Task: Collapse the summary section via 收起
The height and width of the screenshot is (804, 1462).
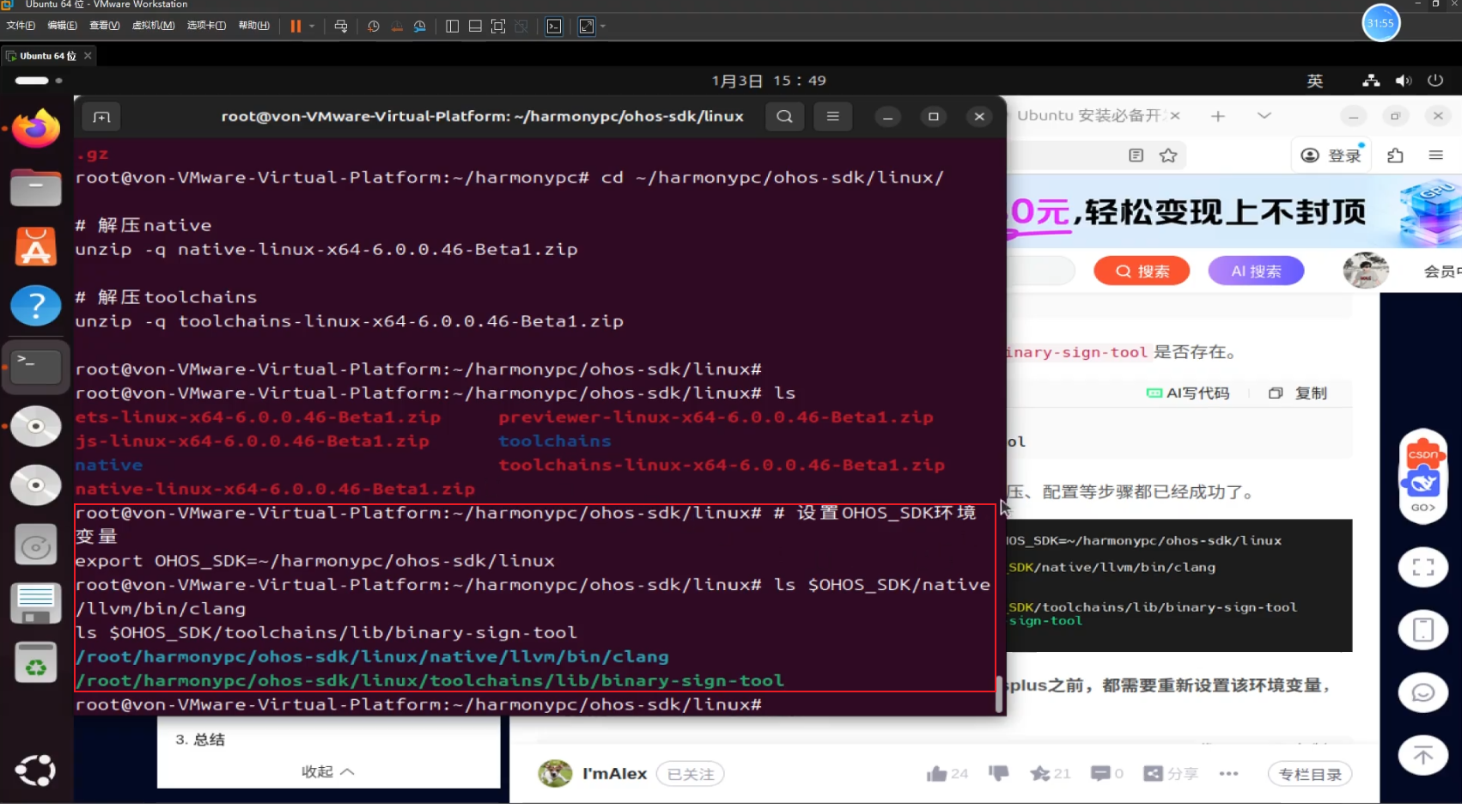Action: point(326,771)
